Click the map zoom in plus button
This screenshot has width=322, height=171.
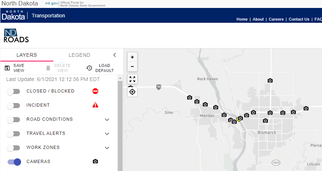pos(132,57)
